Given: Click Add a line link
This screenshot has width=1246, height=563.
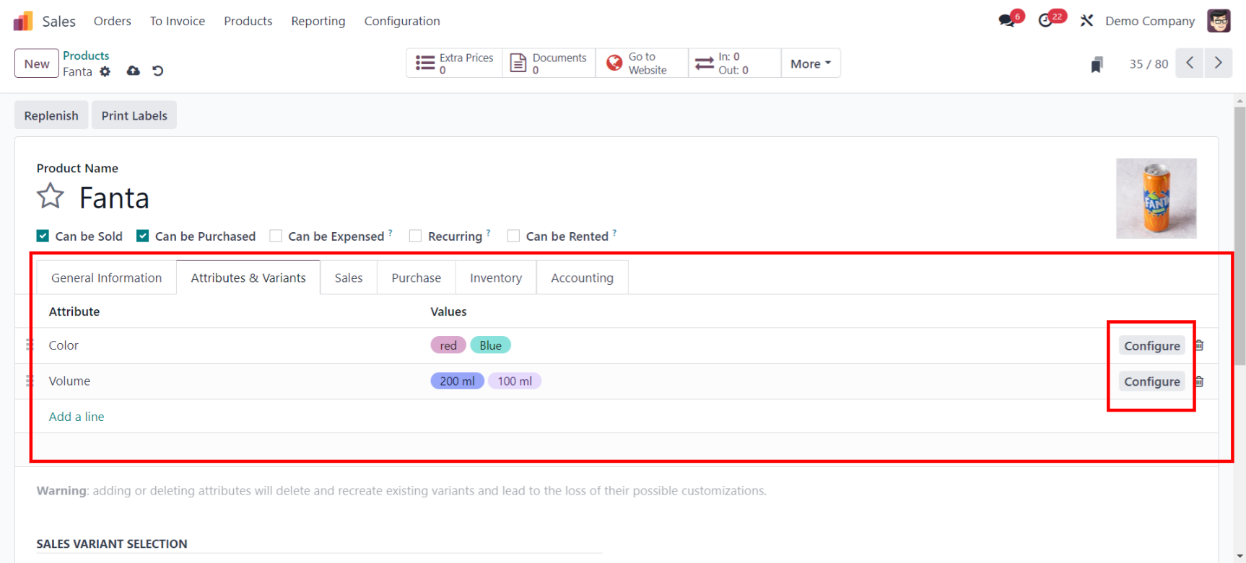Looking at the screenshot, I should [x=77, y=417].
